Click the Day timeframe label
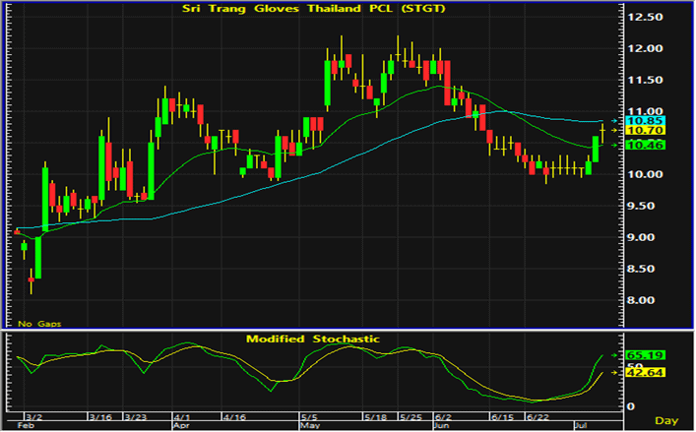 point(666,420)
